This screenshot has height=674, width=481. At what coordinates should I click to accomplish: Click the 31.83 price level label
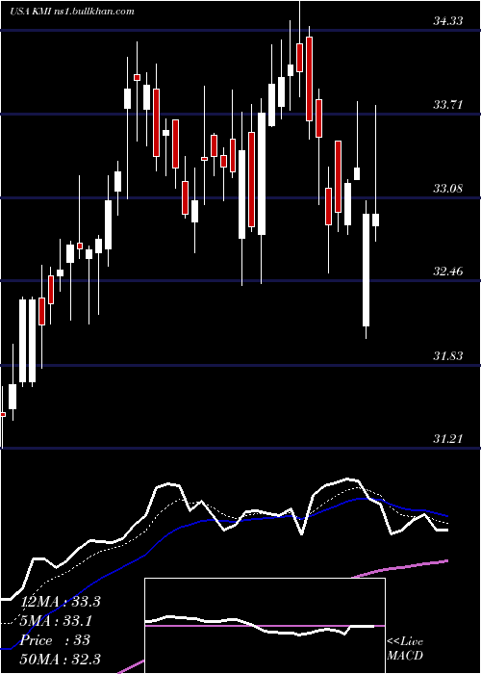click(448, 355)
